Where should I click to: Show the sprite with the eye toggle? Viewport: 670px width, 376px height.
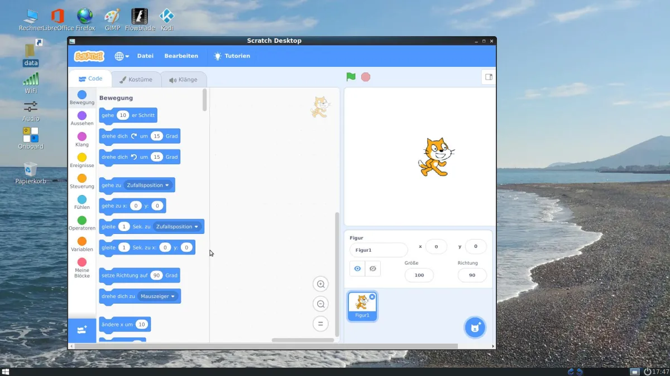pyautogui.click(x=357, y=268)
